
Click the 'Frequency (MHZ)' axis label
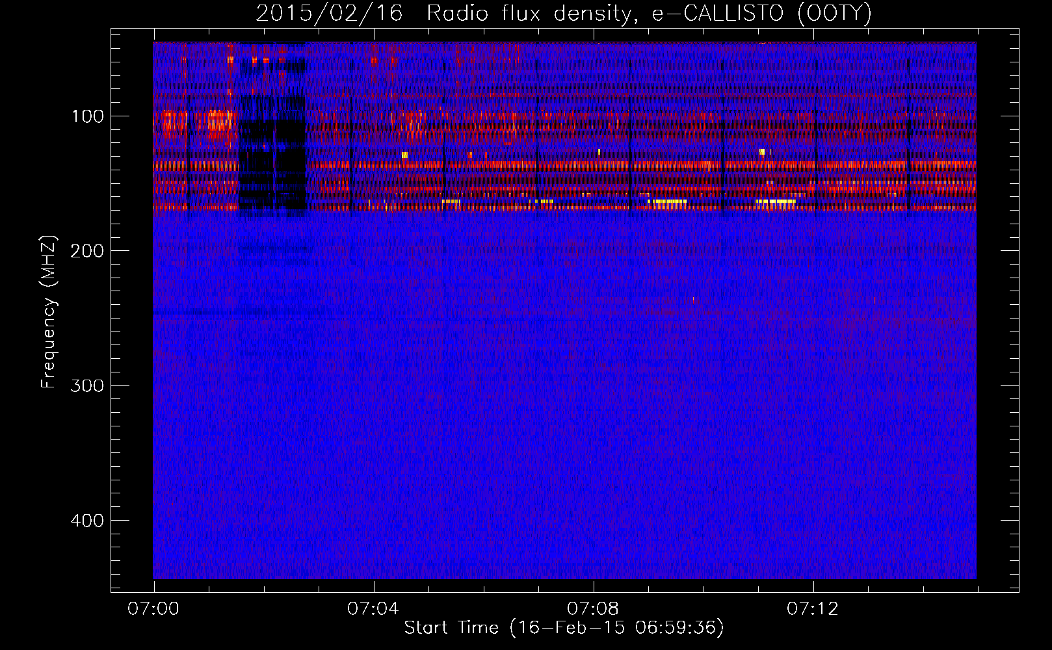pyautogui.click(x=49, y=312)
